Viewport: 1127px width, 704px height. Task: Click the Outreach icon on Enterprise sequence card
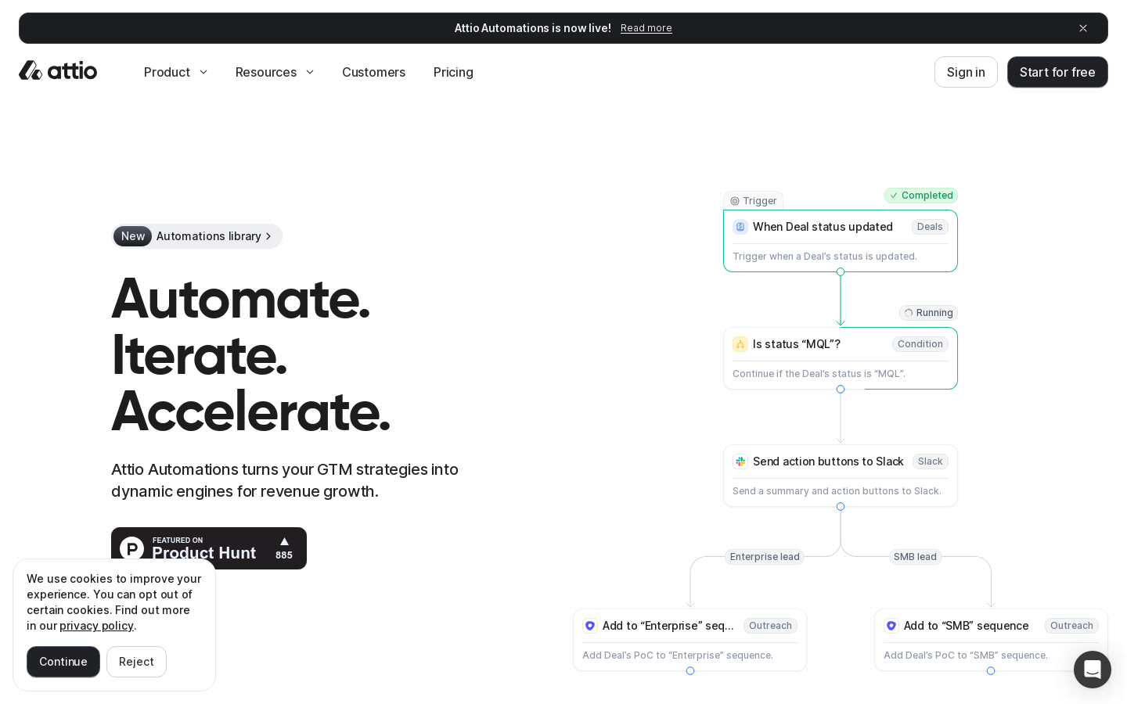(590, 626)
